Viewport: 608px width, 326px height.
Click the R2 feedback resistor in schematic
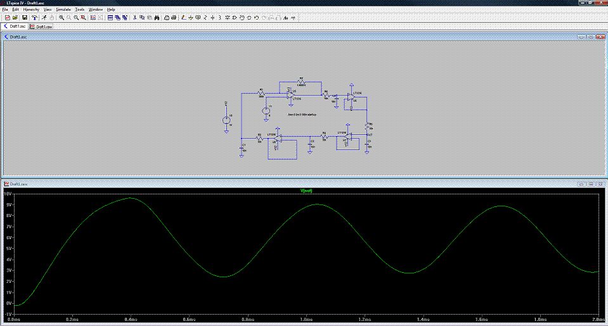tap(301, 83)
